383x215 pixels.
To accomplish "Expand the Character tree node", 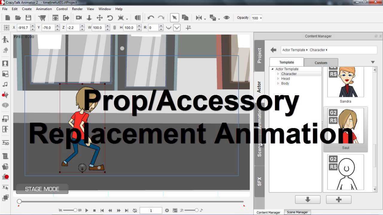I will point(278,74).
